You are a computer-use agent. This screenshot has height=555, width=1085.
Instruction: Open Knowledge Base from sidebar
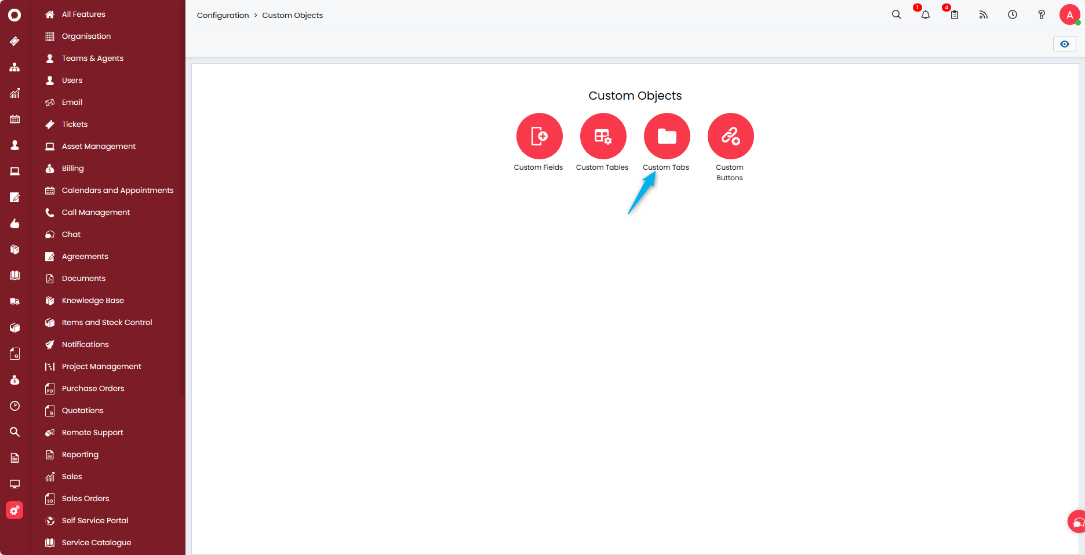[x=93, y=300]
